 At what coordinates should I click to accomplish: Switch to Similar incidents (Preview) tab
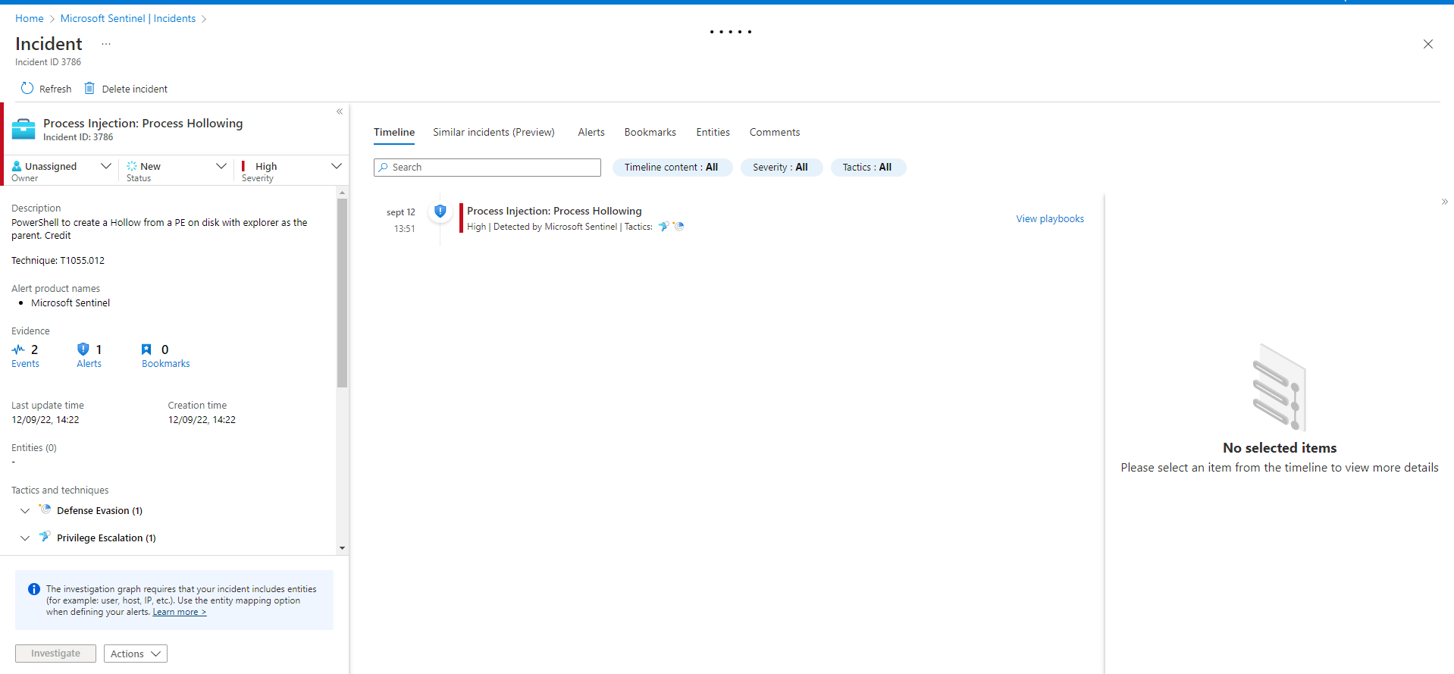494,132
